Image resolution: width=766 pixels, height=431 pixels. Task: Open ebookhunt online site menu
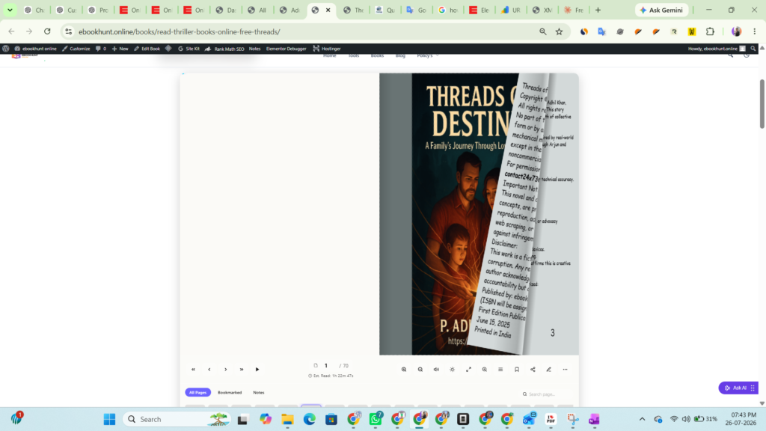36,49
